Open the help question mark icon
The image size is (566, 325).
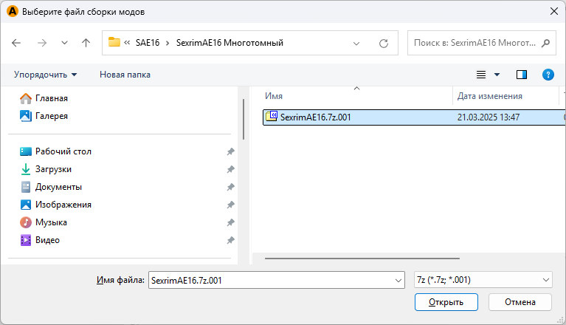[x=548, y=75]
